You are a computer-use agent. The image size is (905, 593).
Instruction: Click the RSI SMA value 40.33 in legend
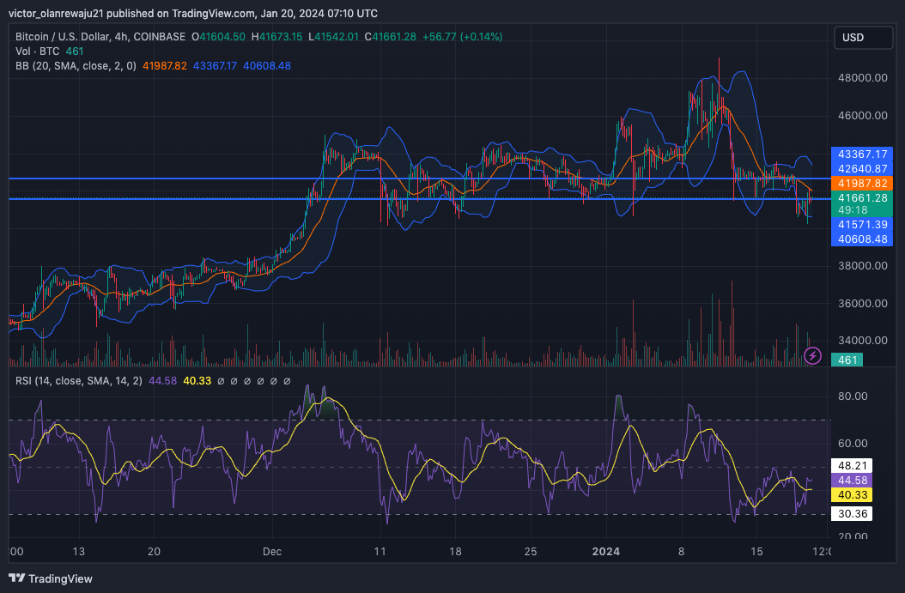click(197, 381)
